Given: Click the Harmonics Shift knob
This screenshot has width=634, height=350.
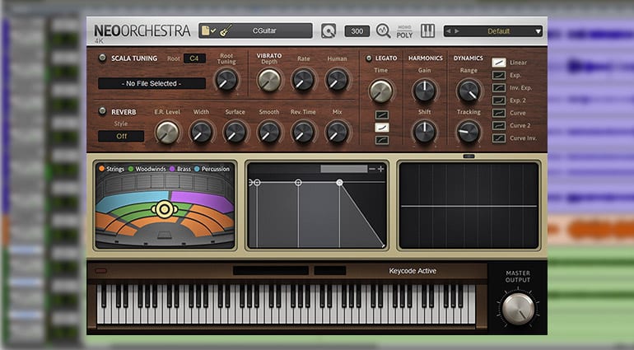Looking at the screenshot, I should 425,133.
